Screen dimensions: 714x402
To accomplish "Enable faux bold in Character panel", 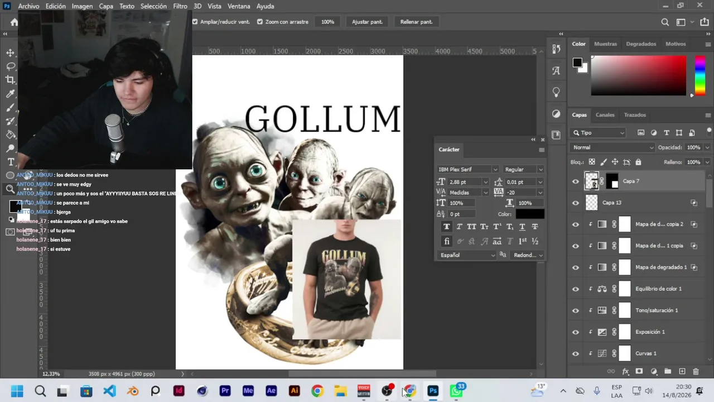I will coord(446,227).
